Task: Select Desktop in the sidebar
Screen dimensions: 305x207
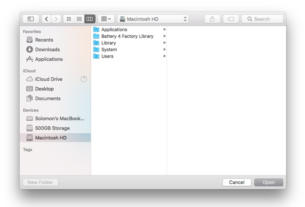Action: [x=55, y=89]
